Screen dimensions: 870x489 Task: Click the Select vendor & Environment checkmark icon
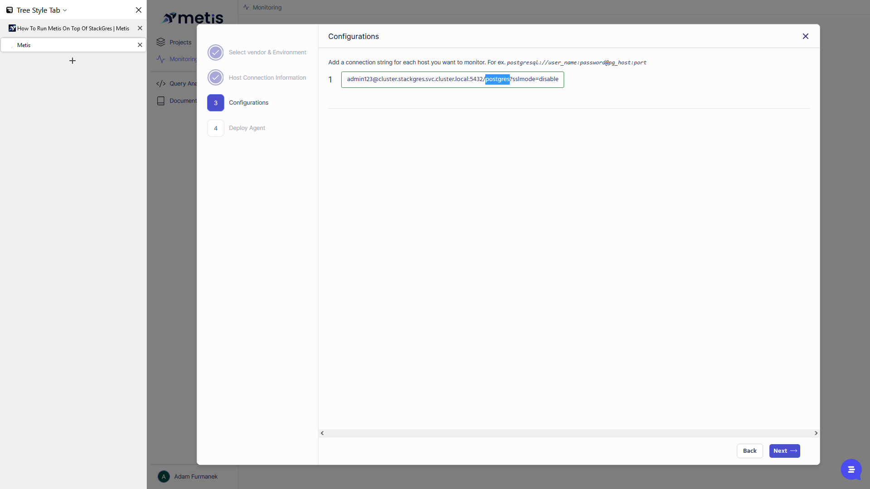click(x=216, y=53)
